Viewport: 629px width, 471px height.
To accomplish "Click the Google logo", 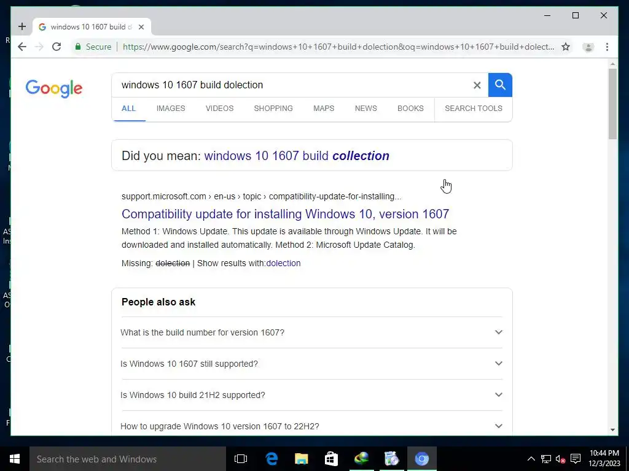I will (54, 88).
